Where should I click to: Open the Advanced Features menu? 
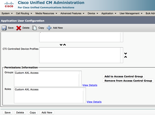coord(72,13)
